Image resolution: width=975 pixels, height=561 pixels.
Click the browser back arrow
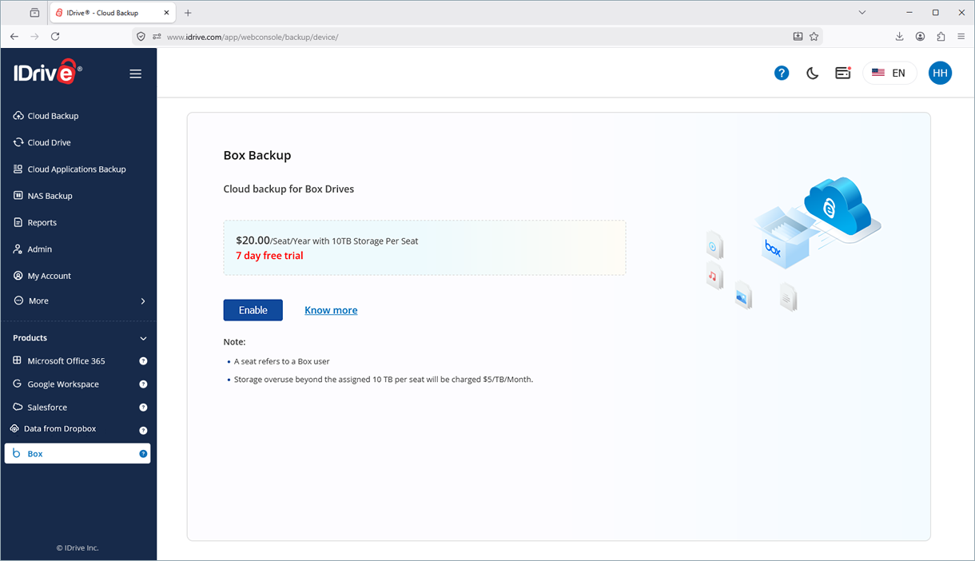click(14, 36)
